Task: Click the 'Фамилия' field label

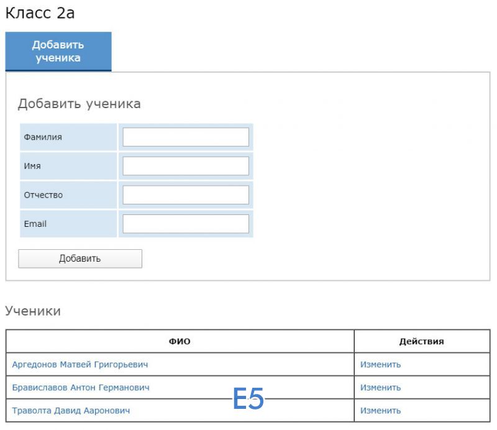Action: click(43, 137)
